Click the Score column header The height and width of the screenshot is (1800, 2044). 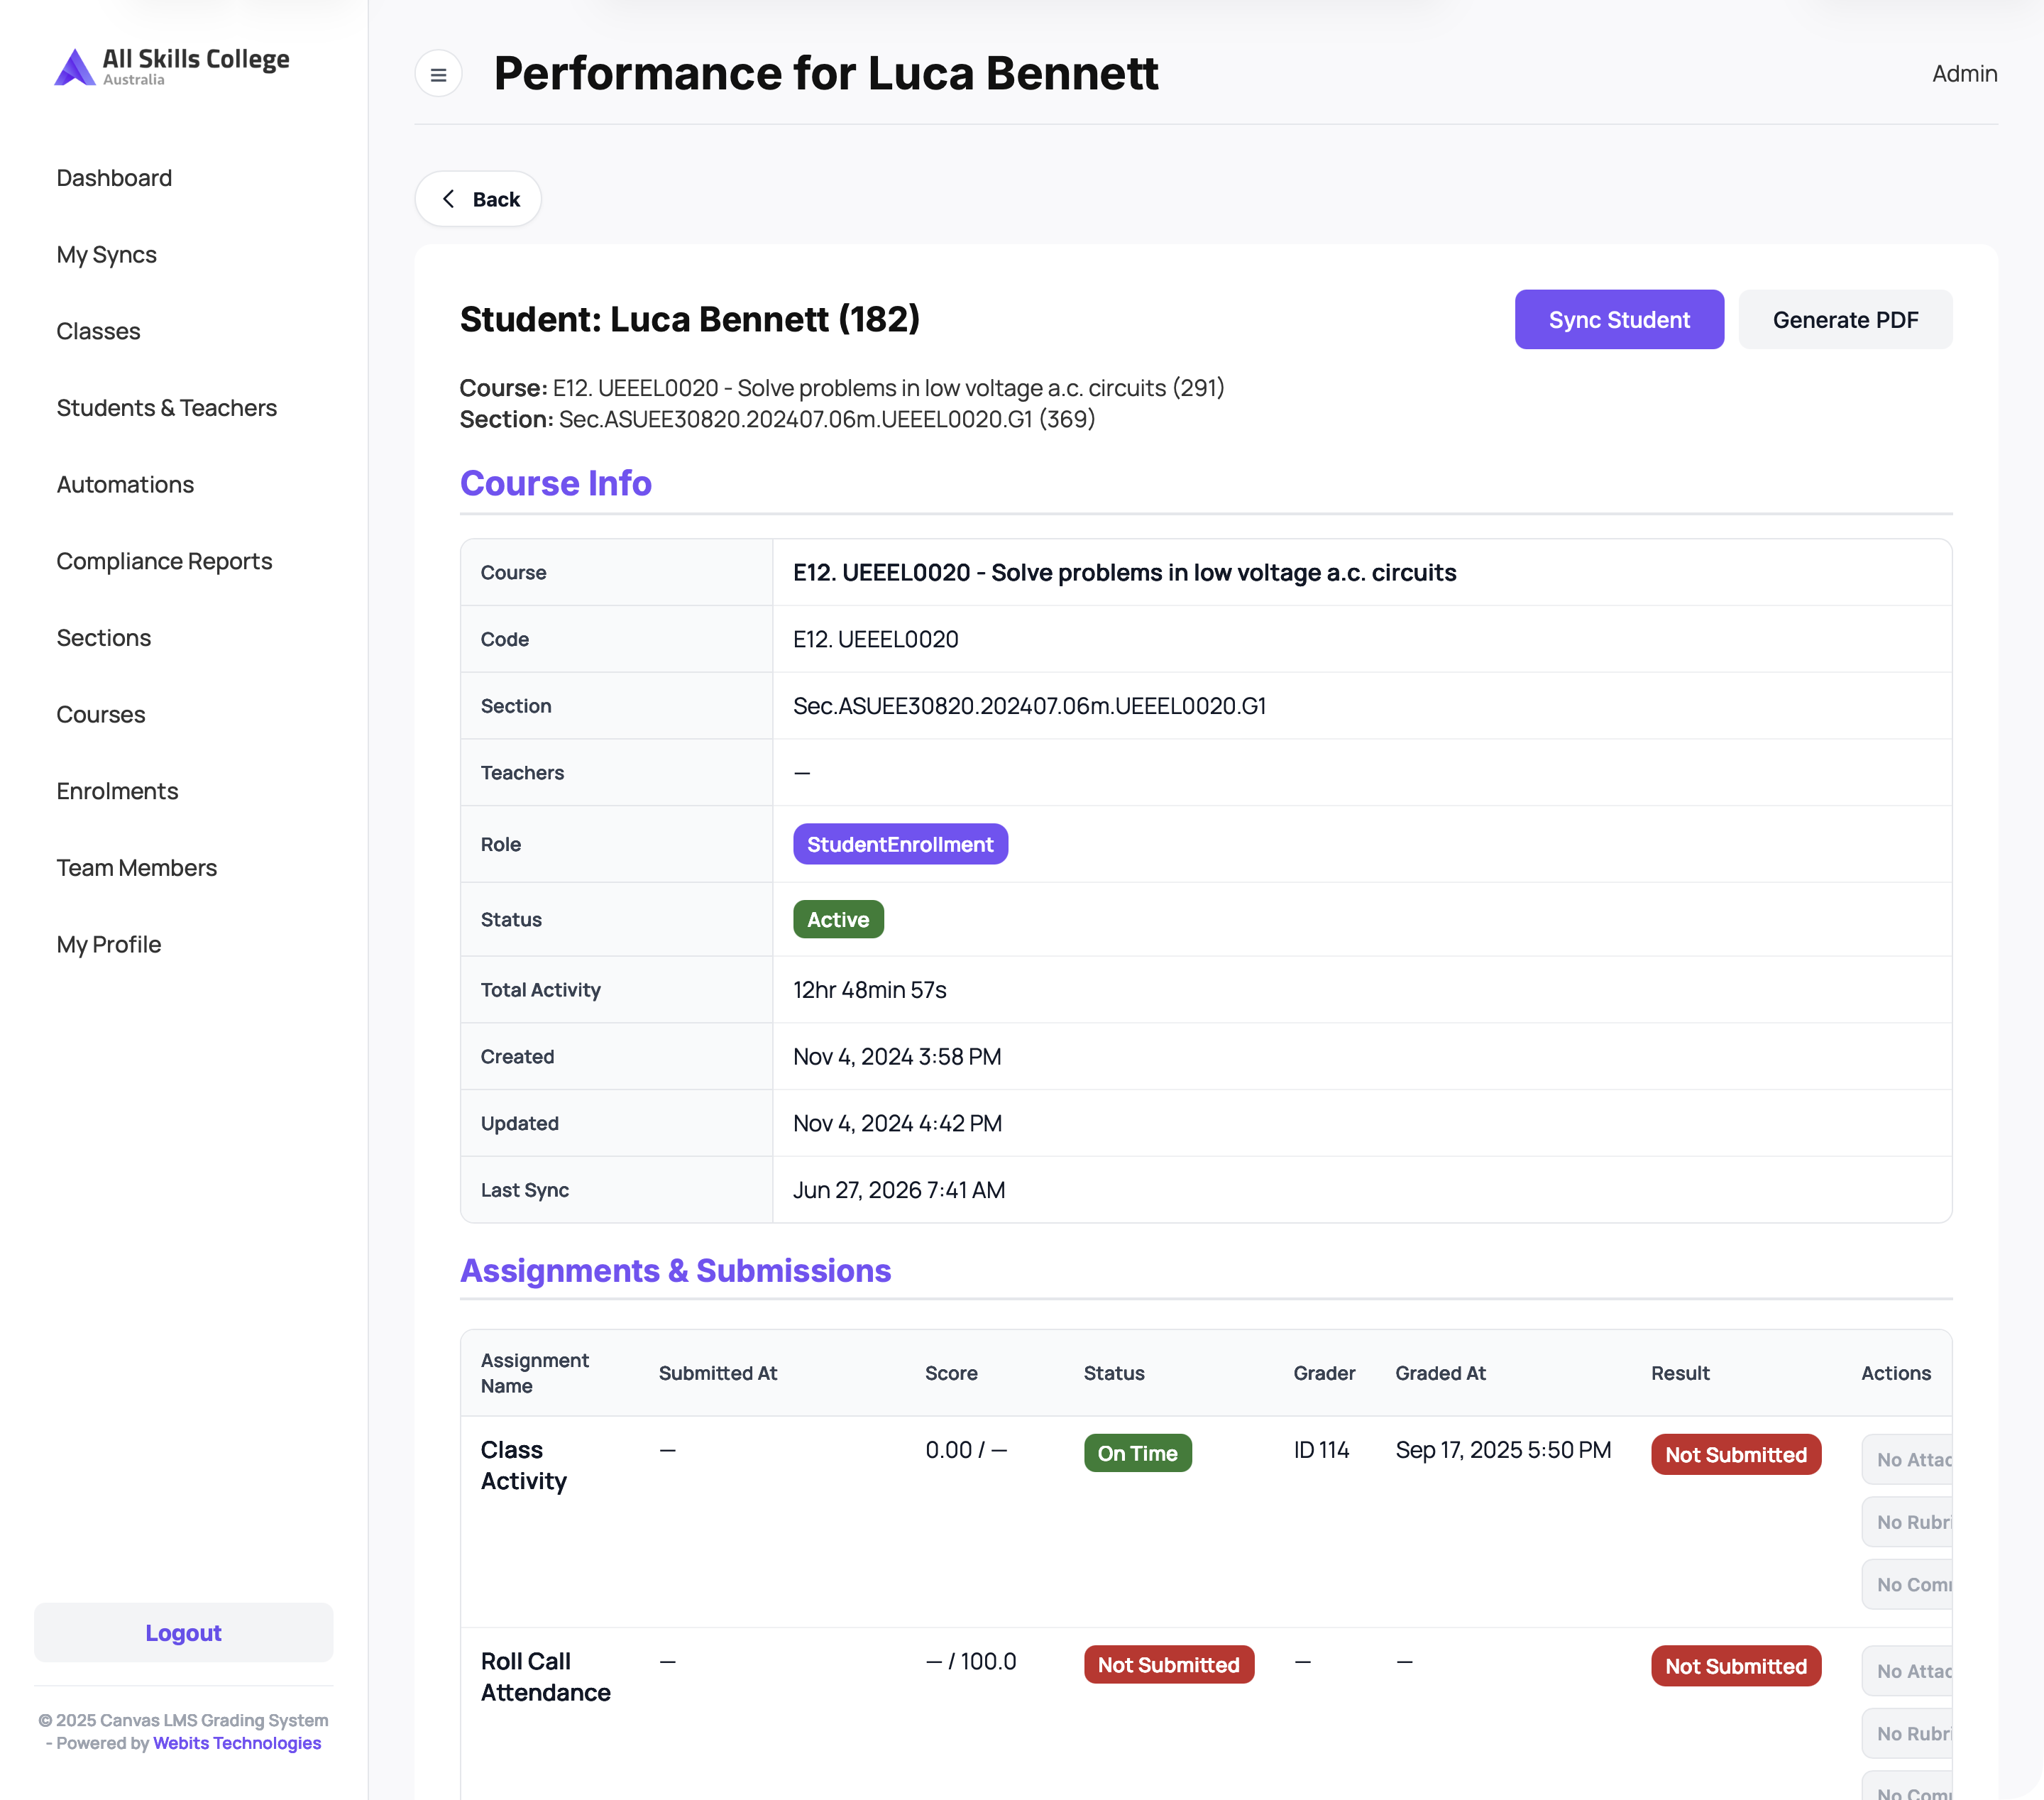pos(951,1373)
